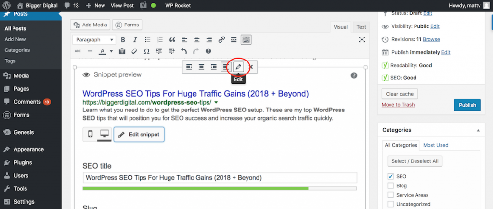This screenshot has width=493, height=209.
Task: Open the New content menu
Action: click(x=96, y=5)
